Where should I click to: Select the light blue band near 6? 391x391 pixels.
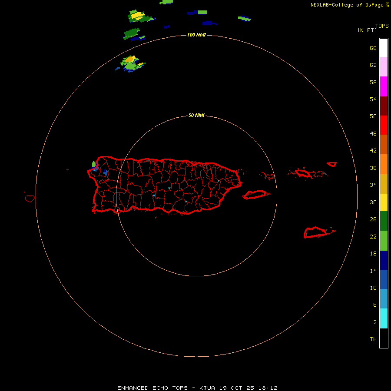coord(384,298)
